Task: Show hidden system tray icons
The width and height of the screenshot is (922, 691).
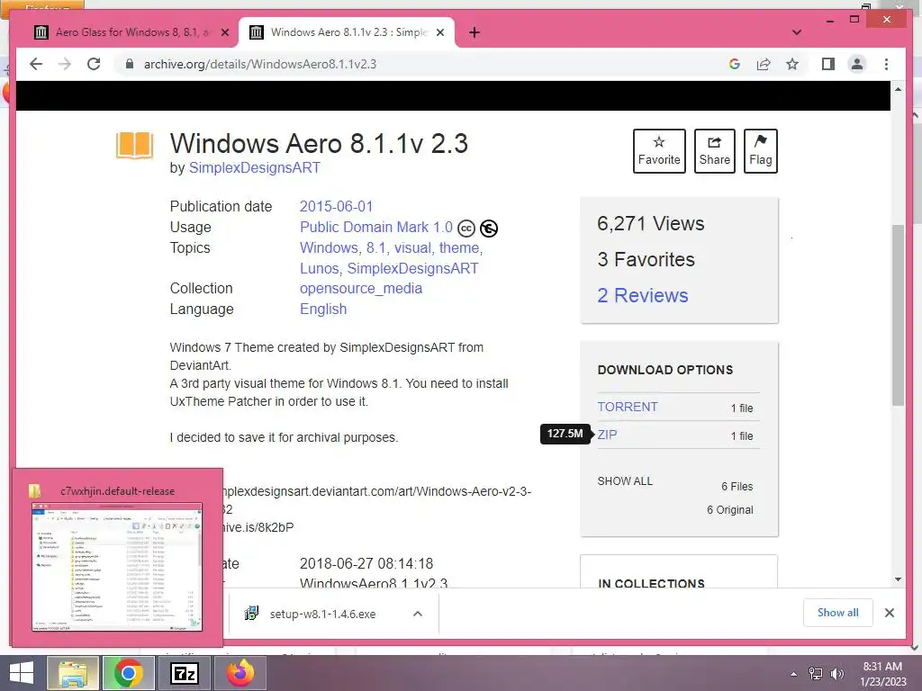Action: (x=794, y=674)
